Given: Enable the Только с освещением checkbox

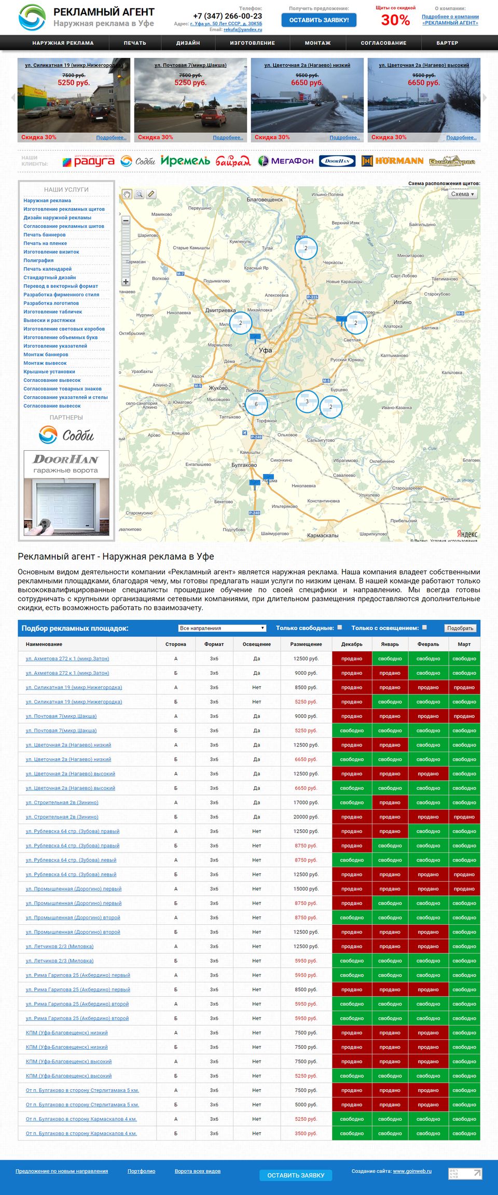Looking at the screenshot, I should coord(424,628).
